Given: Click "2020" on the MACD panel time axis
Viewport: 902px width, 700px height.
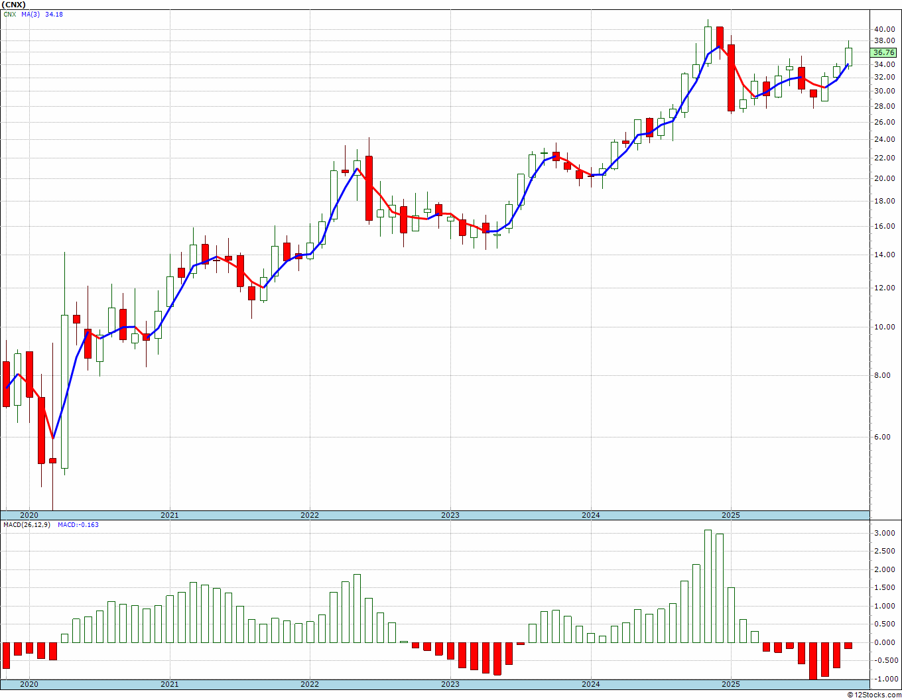Looking at the screenshot, I should pos(29,684).
